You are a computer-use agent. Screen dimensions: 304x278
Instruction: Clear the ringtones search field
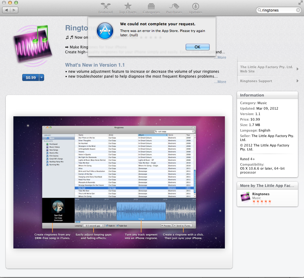(298, 10)
